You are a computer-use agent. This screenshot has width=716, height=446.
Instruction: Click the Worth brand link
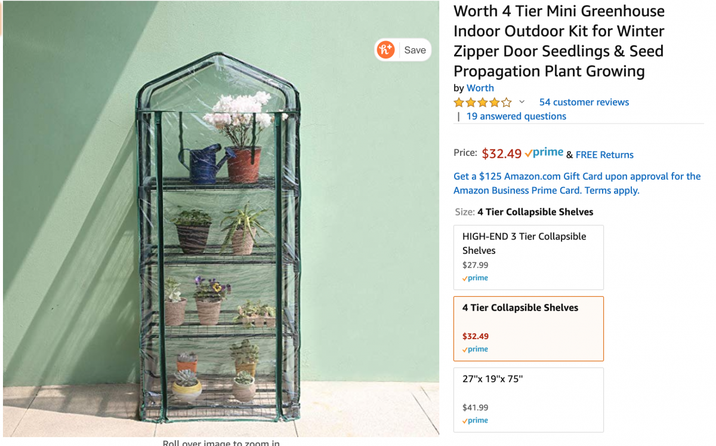[480, 88]
